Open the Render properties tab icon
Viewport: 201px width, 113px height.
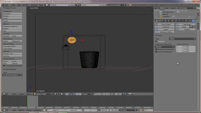point(162,21)
